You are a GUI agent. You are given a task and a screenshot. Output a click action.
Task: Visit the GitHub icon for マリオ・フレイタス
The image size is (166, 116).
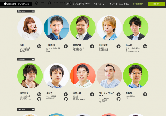[119, 99]
